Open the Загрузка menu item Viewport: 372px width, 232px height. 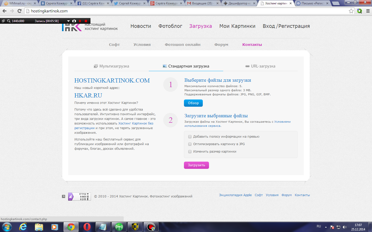pyautogui.click(x=200, y=26)
